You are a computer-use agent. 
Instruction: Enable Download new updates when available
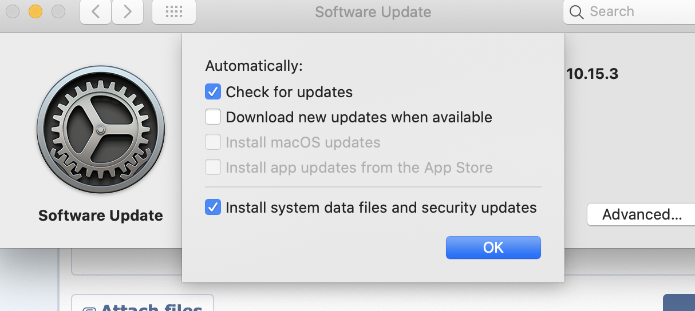click(213, 117)
